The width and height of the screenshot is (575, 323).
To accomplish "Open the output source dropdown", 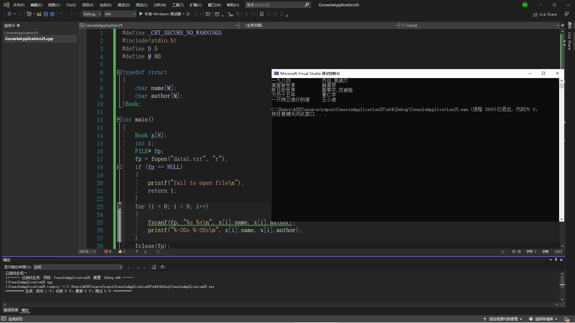I will 120,267.
